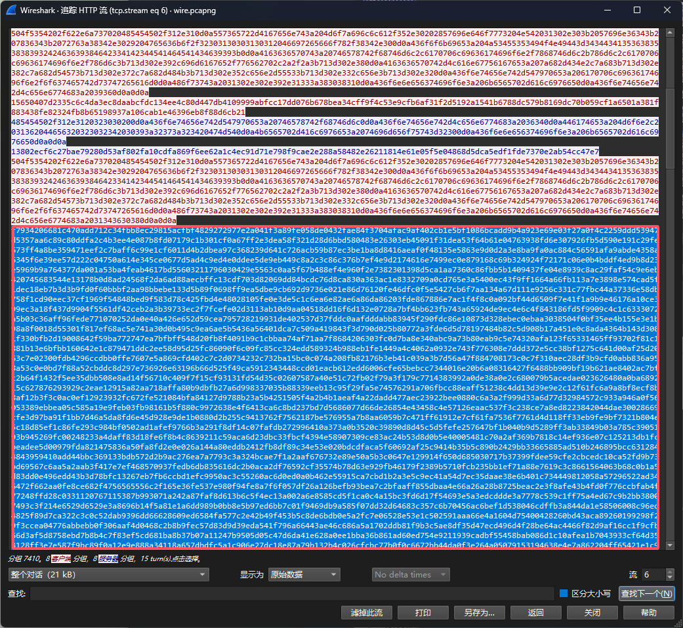Toggle the 区分大小写 case-sensitive checkbox
The height and width of the screenshot is (628, 683).
tap(564, 593)
